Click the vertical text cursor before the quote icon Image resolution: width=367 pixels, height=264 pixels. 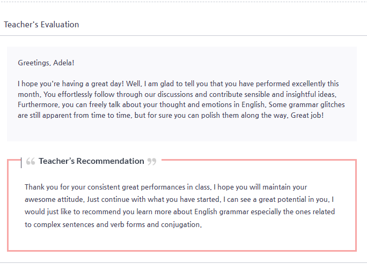[x=21, y=162]
